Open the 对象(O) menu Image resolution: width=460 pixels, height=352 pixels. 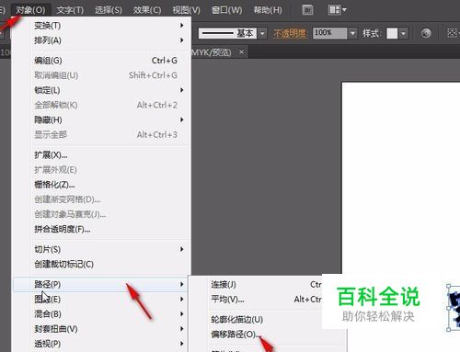pyautogui.click(x=30, y=10)
